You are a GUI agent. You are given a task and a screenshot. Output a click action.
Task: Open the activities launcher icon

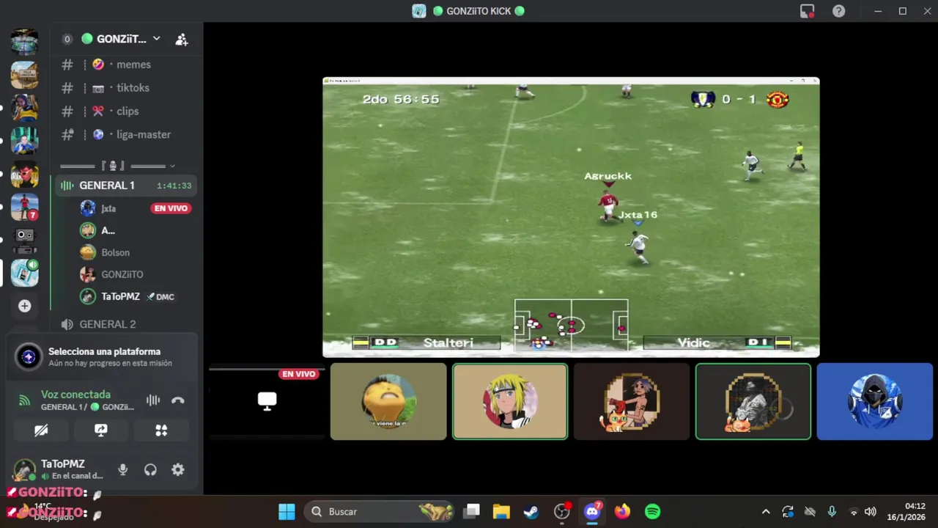coord(161,430)
